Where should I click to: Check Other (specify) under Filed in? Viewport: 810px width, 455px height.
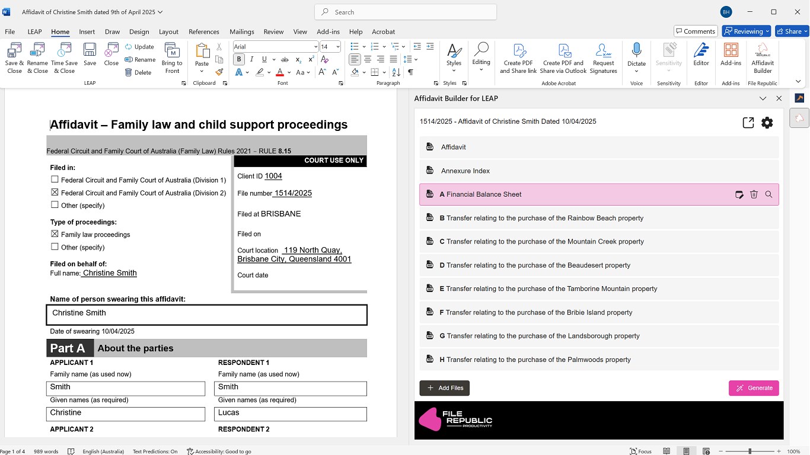[x=55, y=205]
